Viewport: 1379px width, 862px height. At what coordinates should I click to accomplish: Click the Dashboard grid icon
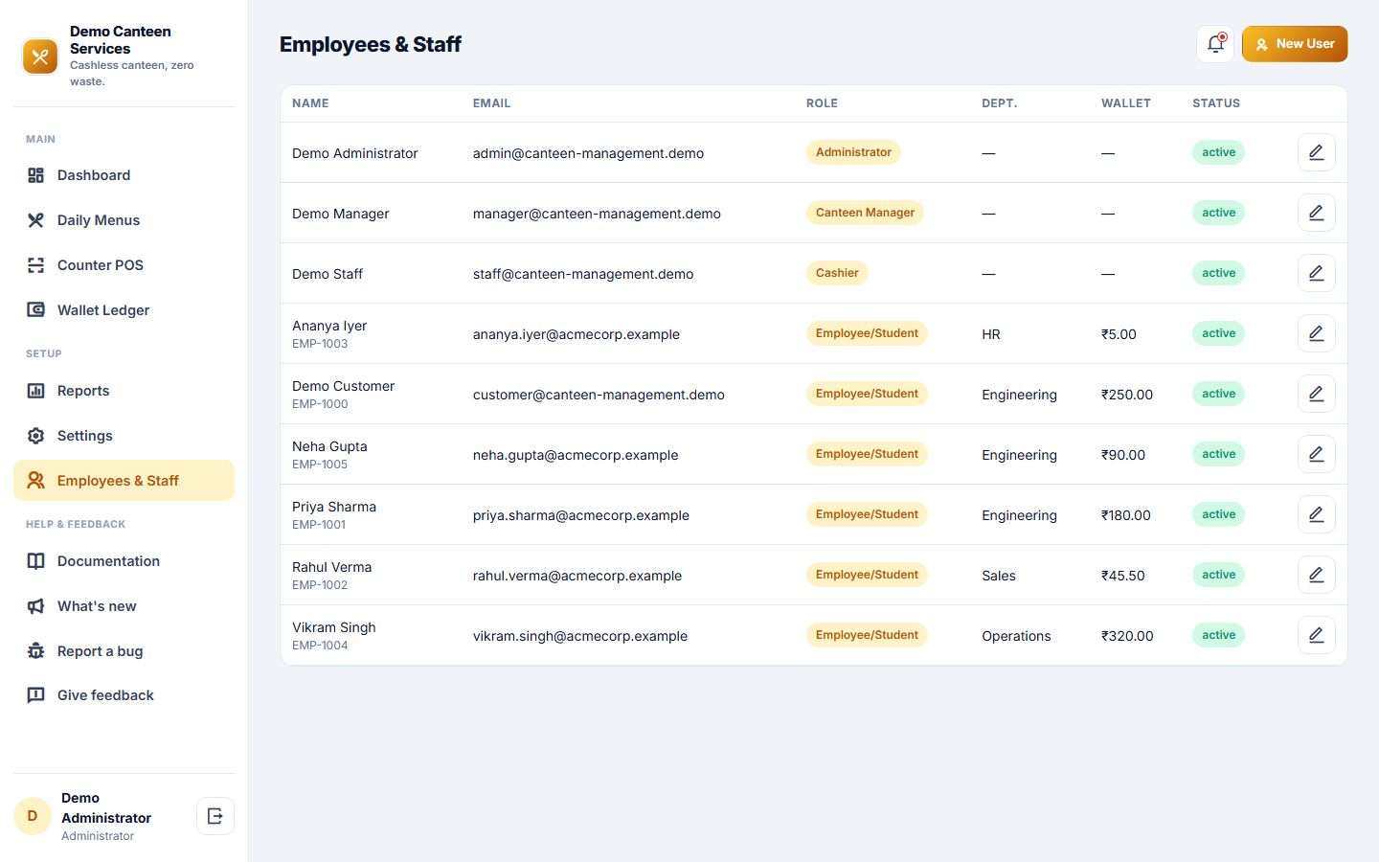pos(35,175)
